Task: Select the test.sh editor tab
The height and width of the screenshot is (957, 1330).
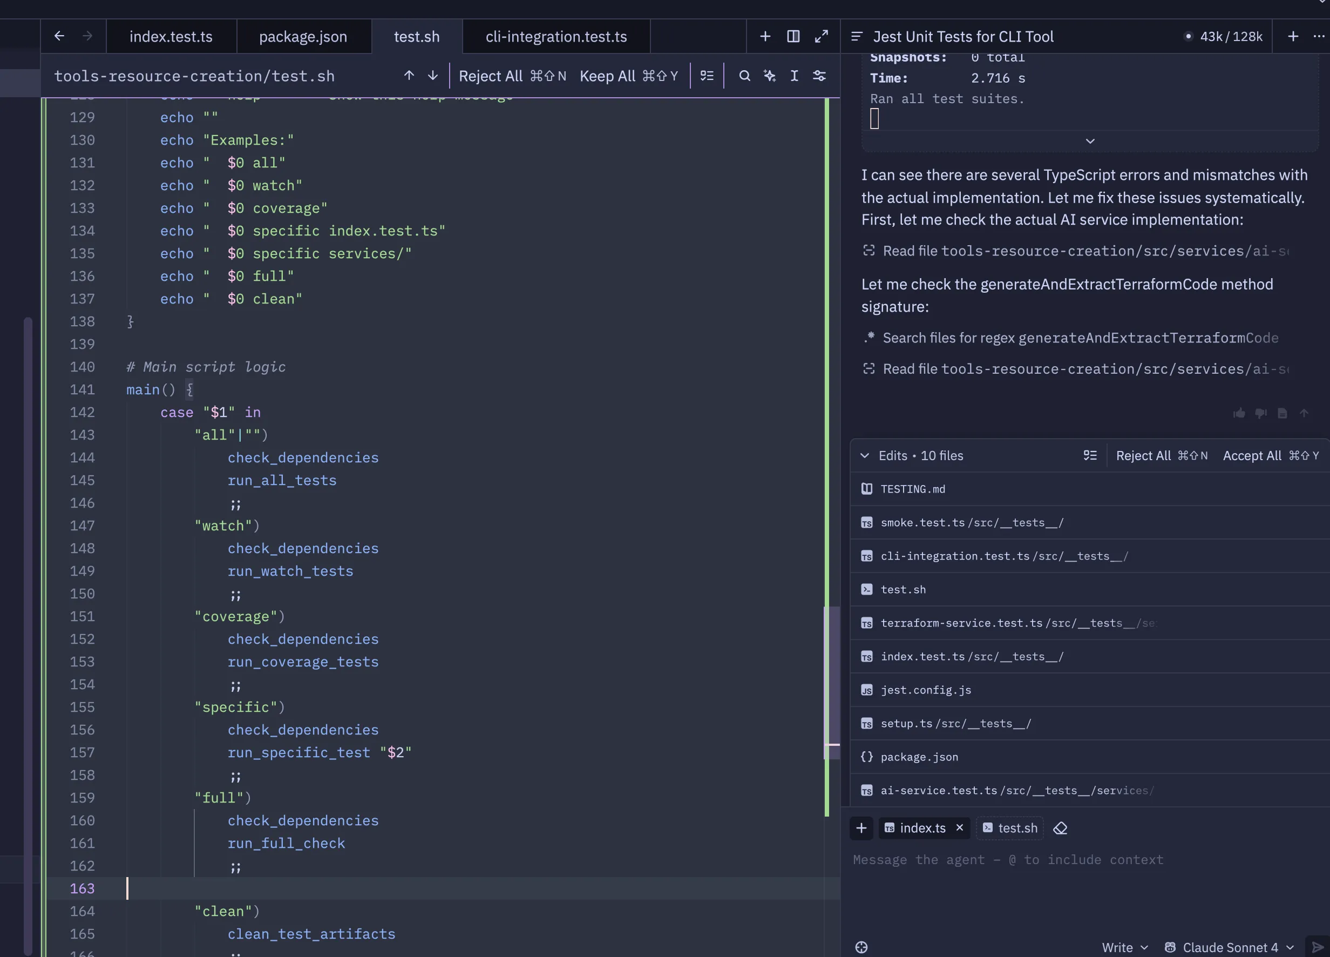Action: pyautogui.click(x=416, y=36)
